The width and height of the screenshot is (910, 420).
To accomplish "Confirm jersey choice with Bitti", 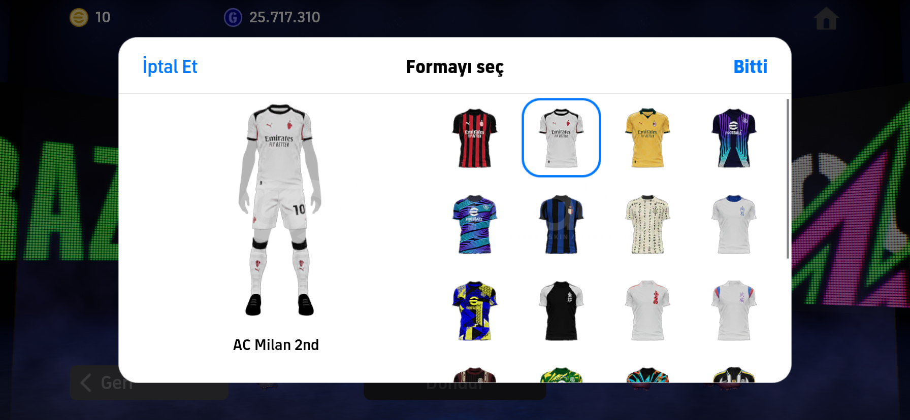I will point(750,66).
